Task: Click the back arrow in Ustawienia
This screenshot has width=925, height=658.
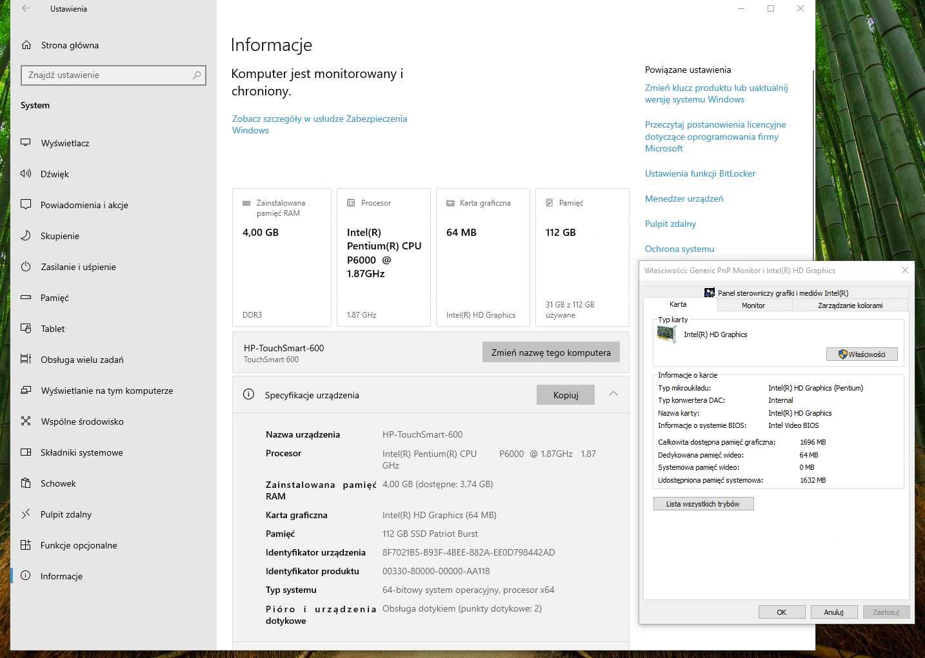Action: coord(26,8)
